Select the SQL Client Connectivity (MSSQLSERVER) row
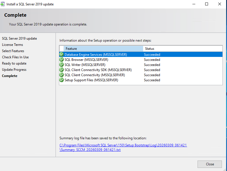227x171 pixels. (95, 75)
